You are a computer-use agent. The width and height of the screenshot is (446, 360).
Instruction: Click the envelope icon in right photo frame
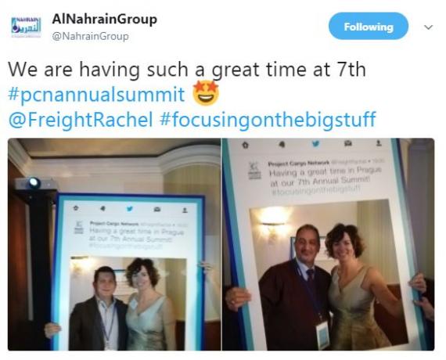pyautogui.click(x=348, y=143)
